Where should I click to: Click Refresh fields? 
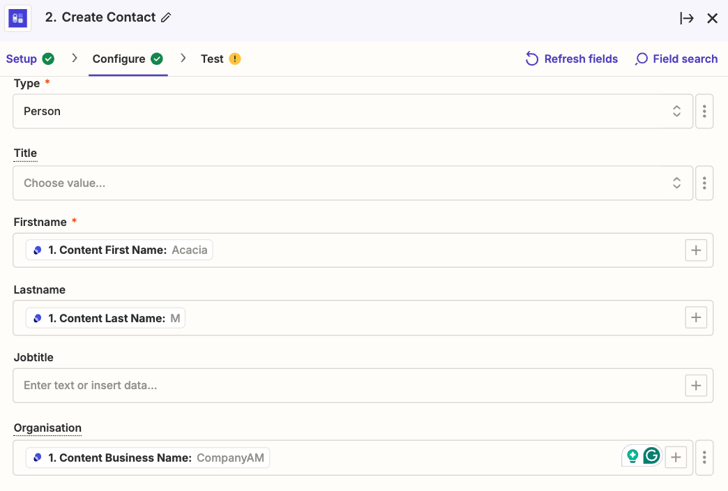pyautogui.click(x=572, y=59)
